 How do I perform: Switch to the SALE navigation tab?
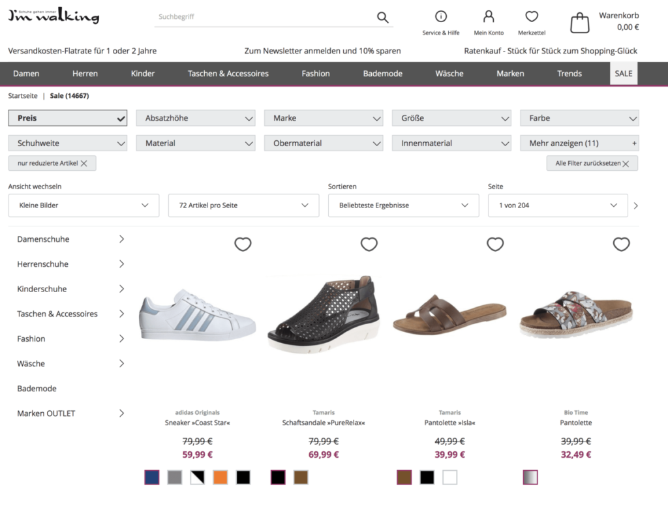point(623,73)
